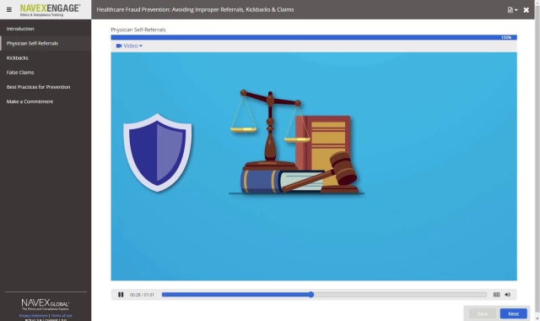The height and width of the screenshot is (321, 540).
Task: Click the Back button
Action: [x=483, y=313]
